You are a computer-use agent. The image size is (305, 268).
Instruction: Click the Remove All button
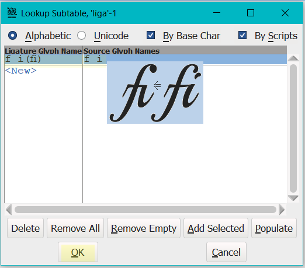[x=75, y=228]
